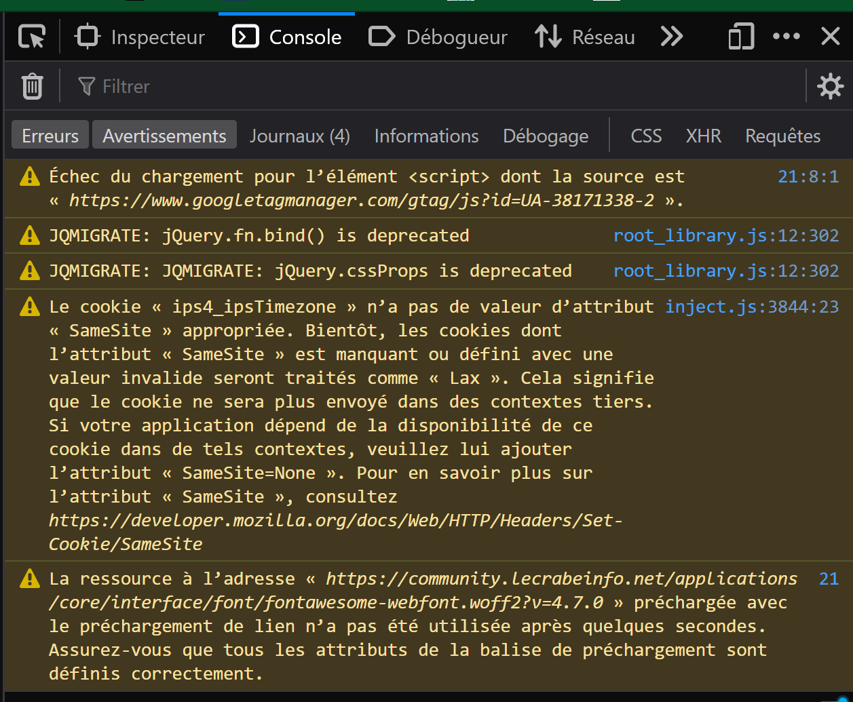Switch to the Console tab
Screen dimensions: 853x702
tap(286, 37)
